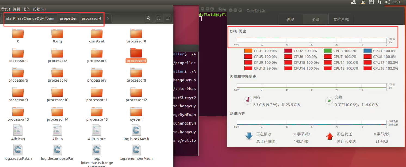Change CPU16 color swatch

coord(368,68)
